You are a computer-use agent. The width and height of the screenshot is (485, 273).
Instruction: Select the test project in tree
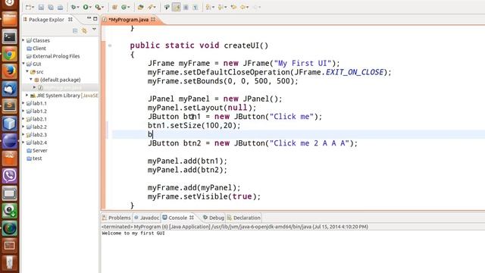[34, 158]
